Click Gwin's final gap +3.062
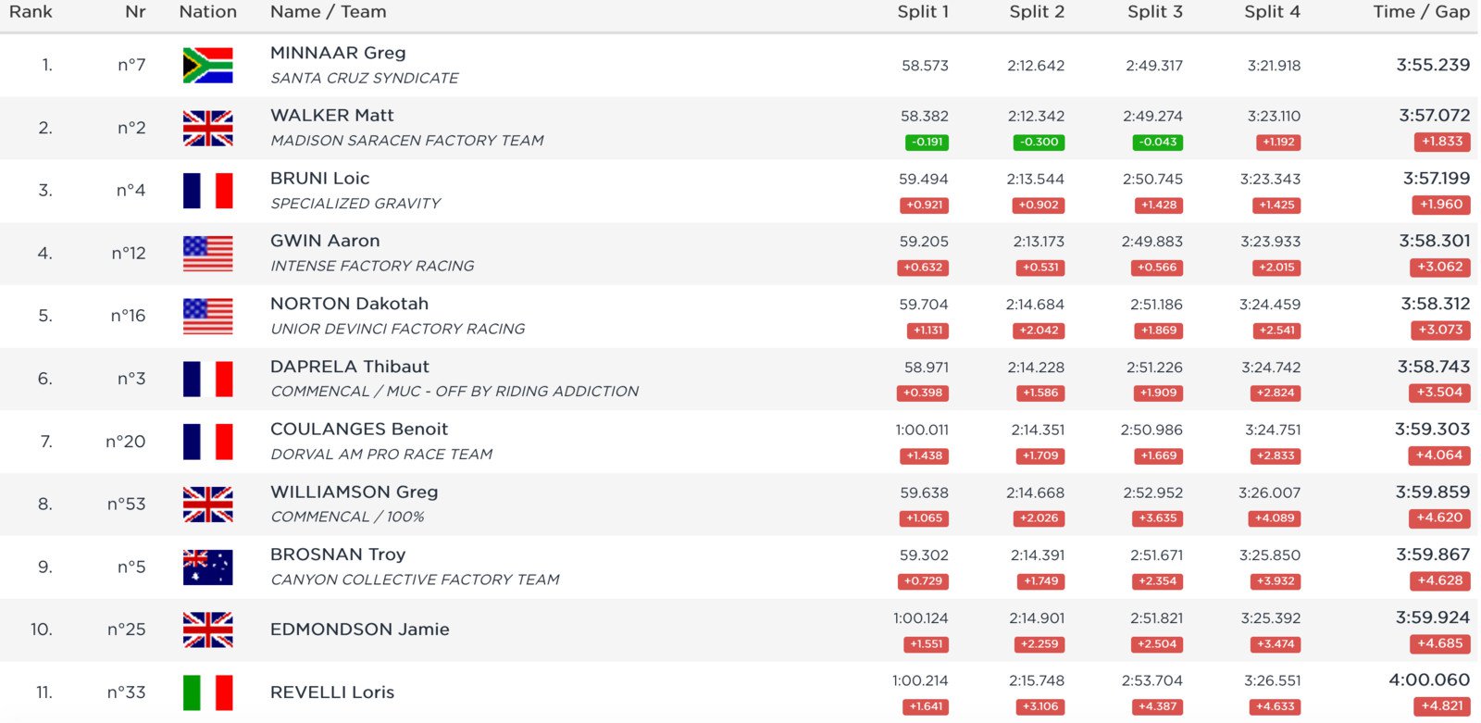Screen dimensions: 1481x723 pyautogui.click(x=1440, y=267)
